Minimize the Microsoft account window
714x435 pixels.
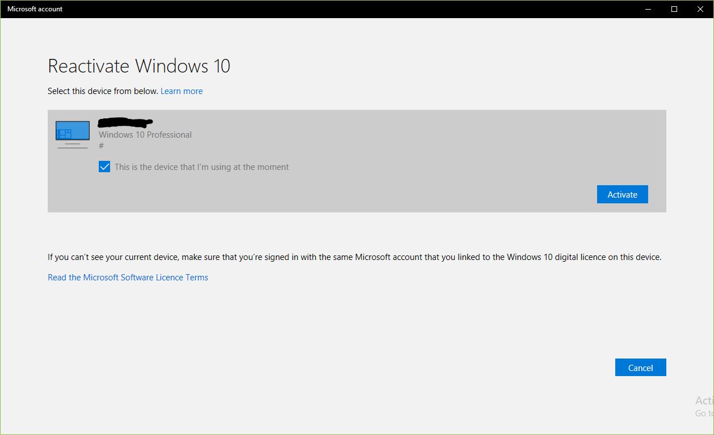(648, 9)
